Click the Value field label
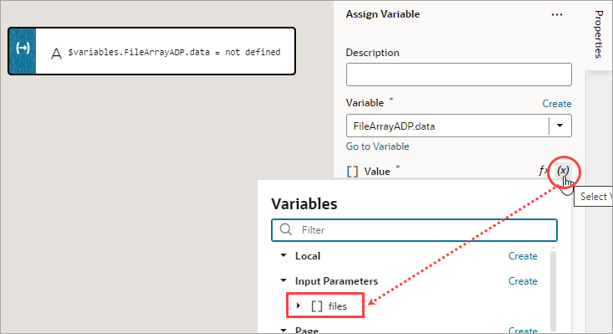The height and width of the screenshot is (334, 613). (x=377, y=172)
